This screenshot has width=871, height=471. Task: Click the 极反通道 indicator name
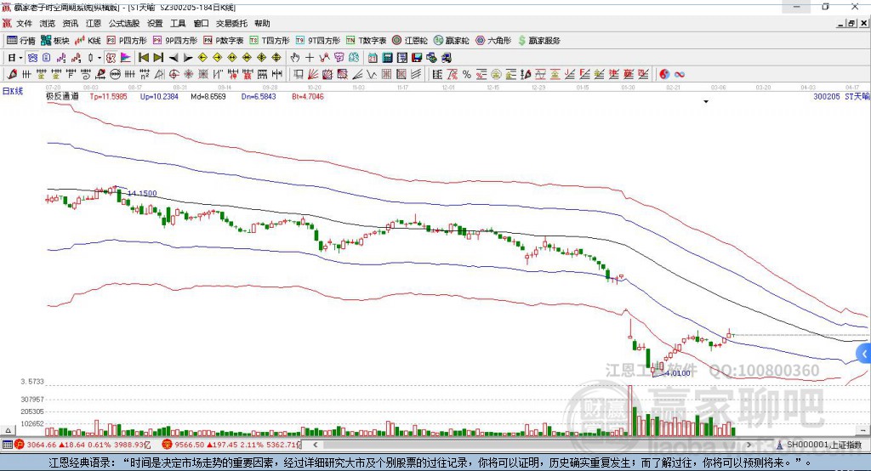tap(62, 96)
